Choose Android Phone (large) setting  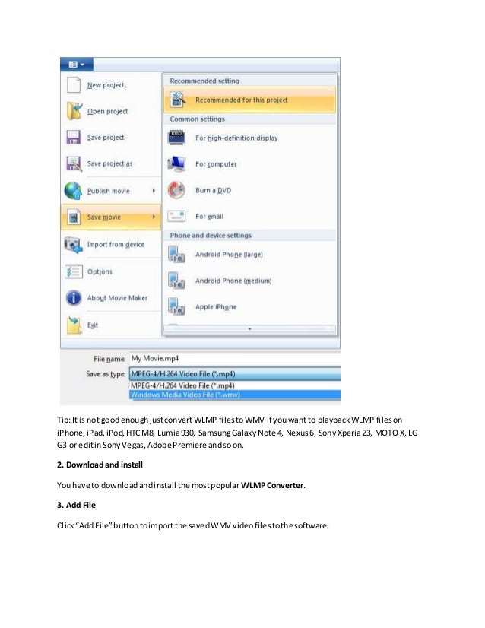click(x=249, y=255)
